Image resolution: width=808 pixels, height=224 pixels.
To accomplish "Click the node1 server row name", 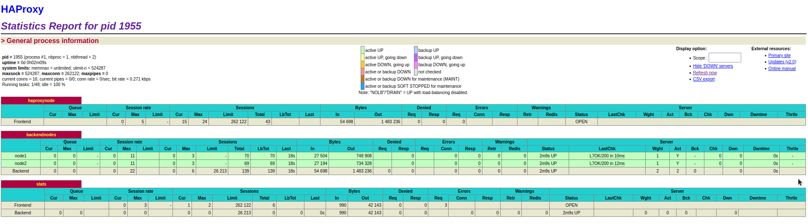I will pyautogui.click(x=21, y=156).
